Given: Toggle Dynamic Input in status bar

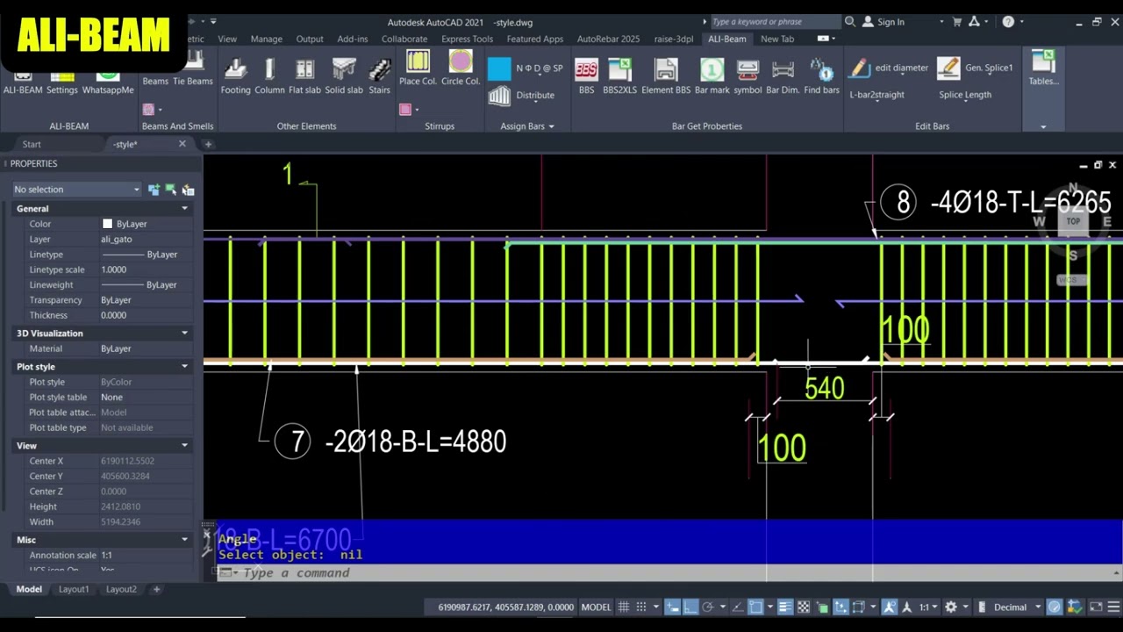Looking at the screenshot, I should pos(673,607).
